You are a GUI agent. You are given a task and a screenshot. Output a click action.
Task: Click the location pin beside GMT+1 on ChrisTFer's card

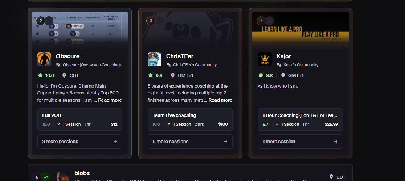point(172,75)
